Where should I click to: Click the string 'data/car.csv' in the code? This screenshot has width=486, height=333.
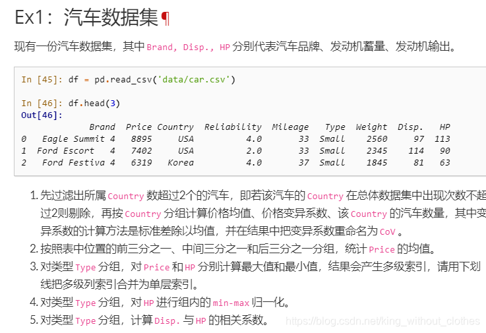[x=194, y=80]
